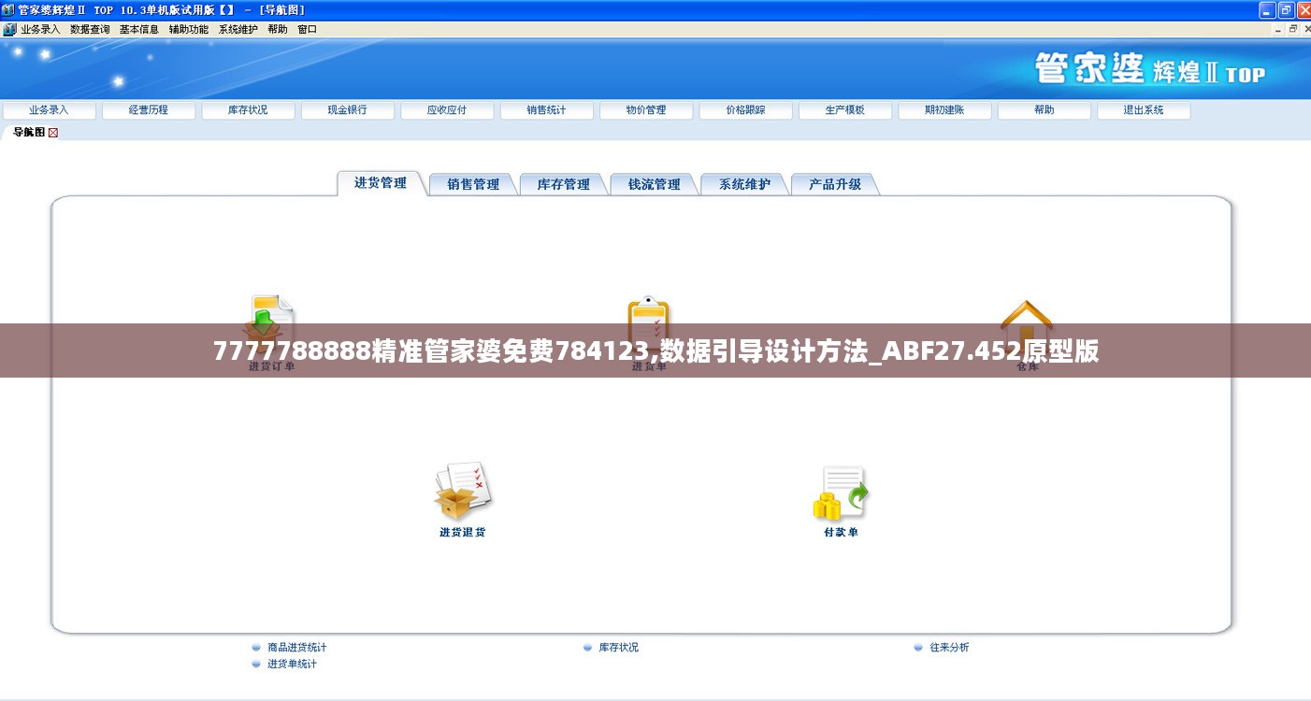Click the 进货退货 label text

coord(463,533)
